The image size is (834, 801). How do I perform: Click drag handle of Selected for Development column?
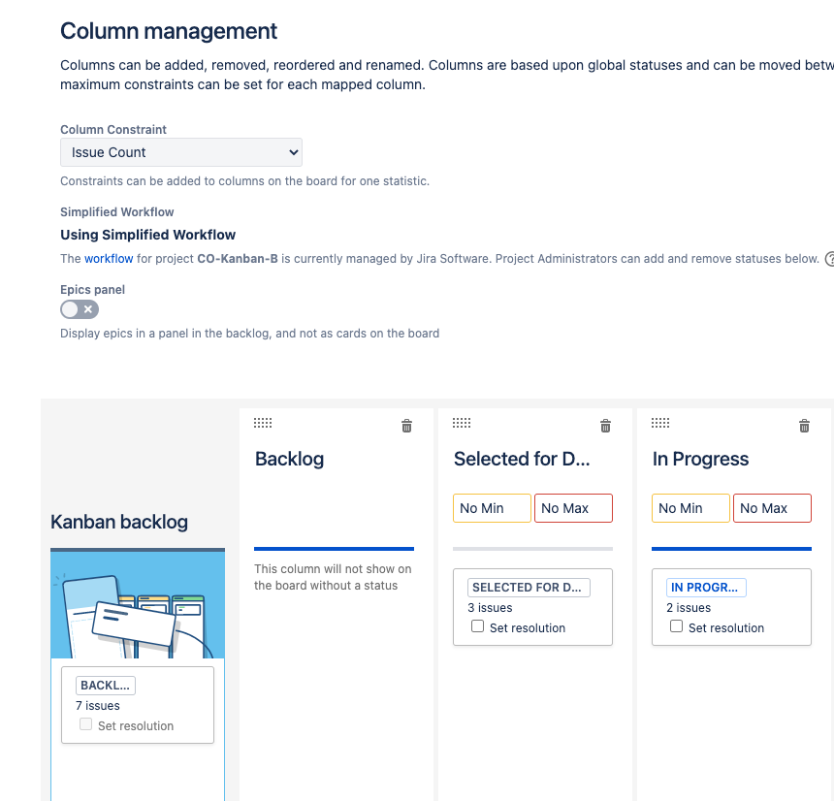462,423
